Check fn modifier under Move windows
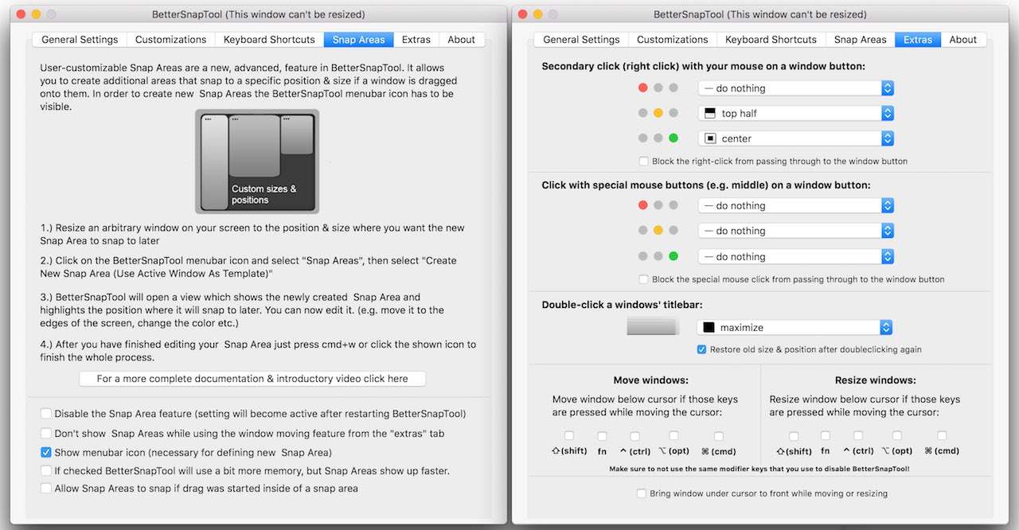Screen dimensions: 1019x530 [602, 436]
